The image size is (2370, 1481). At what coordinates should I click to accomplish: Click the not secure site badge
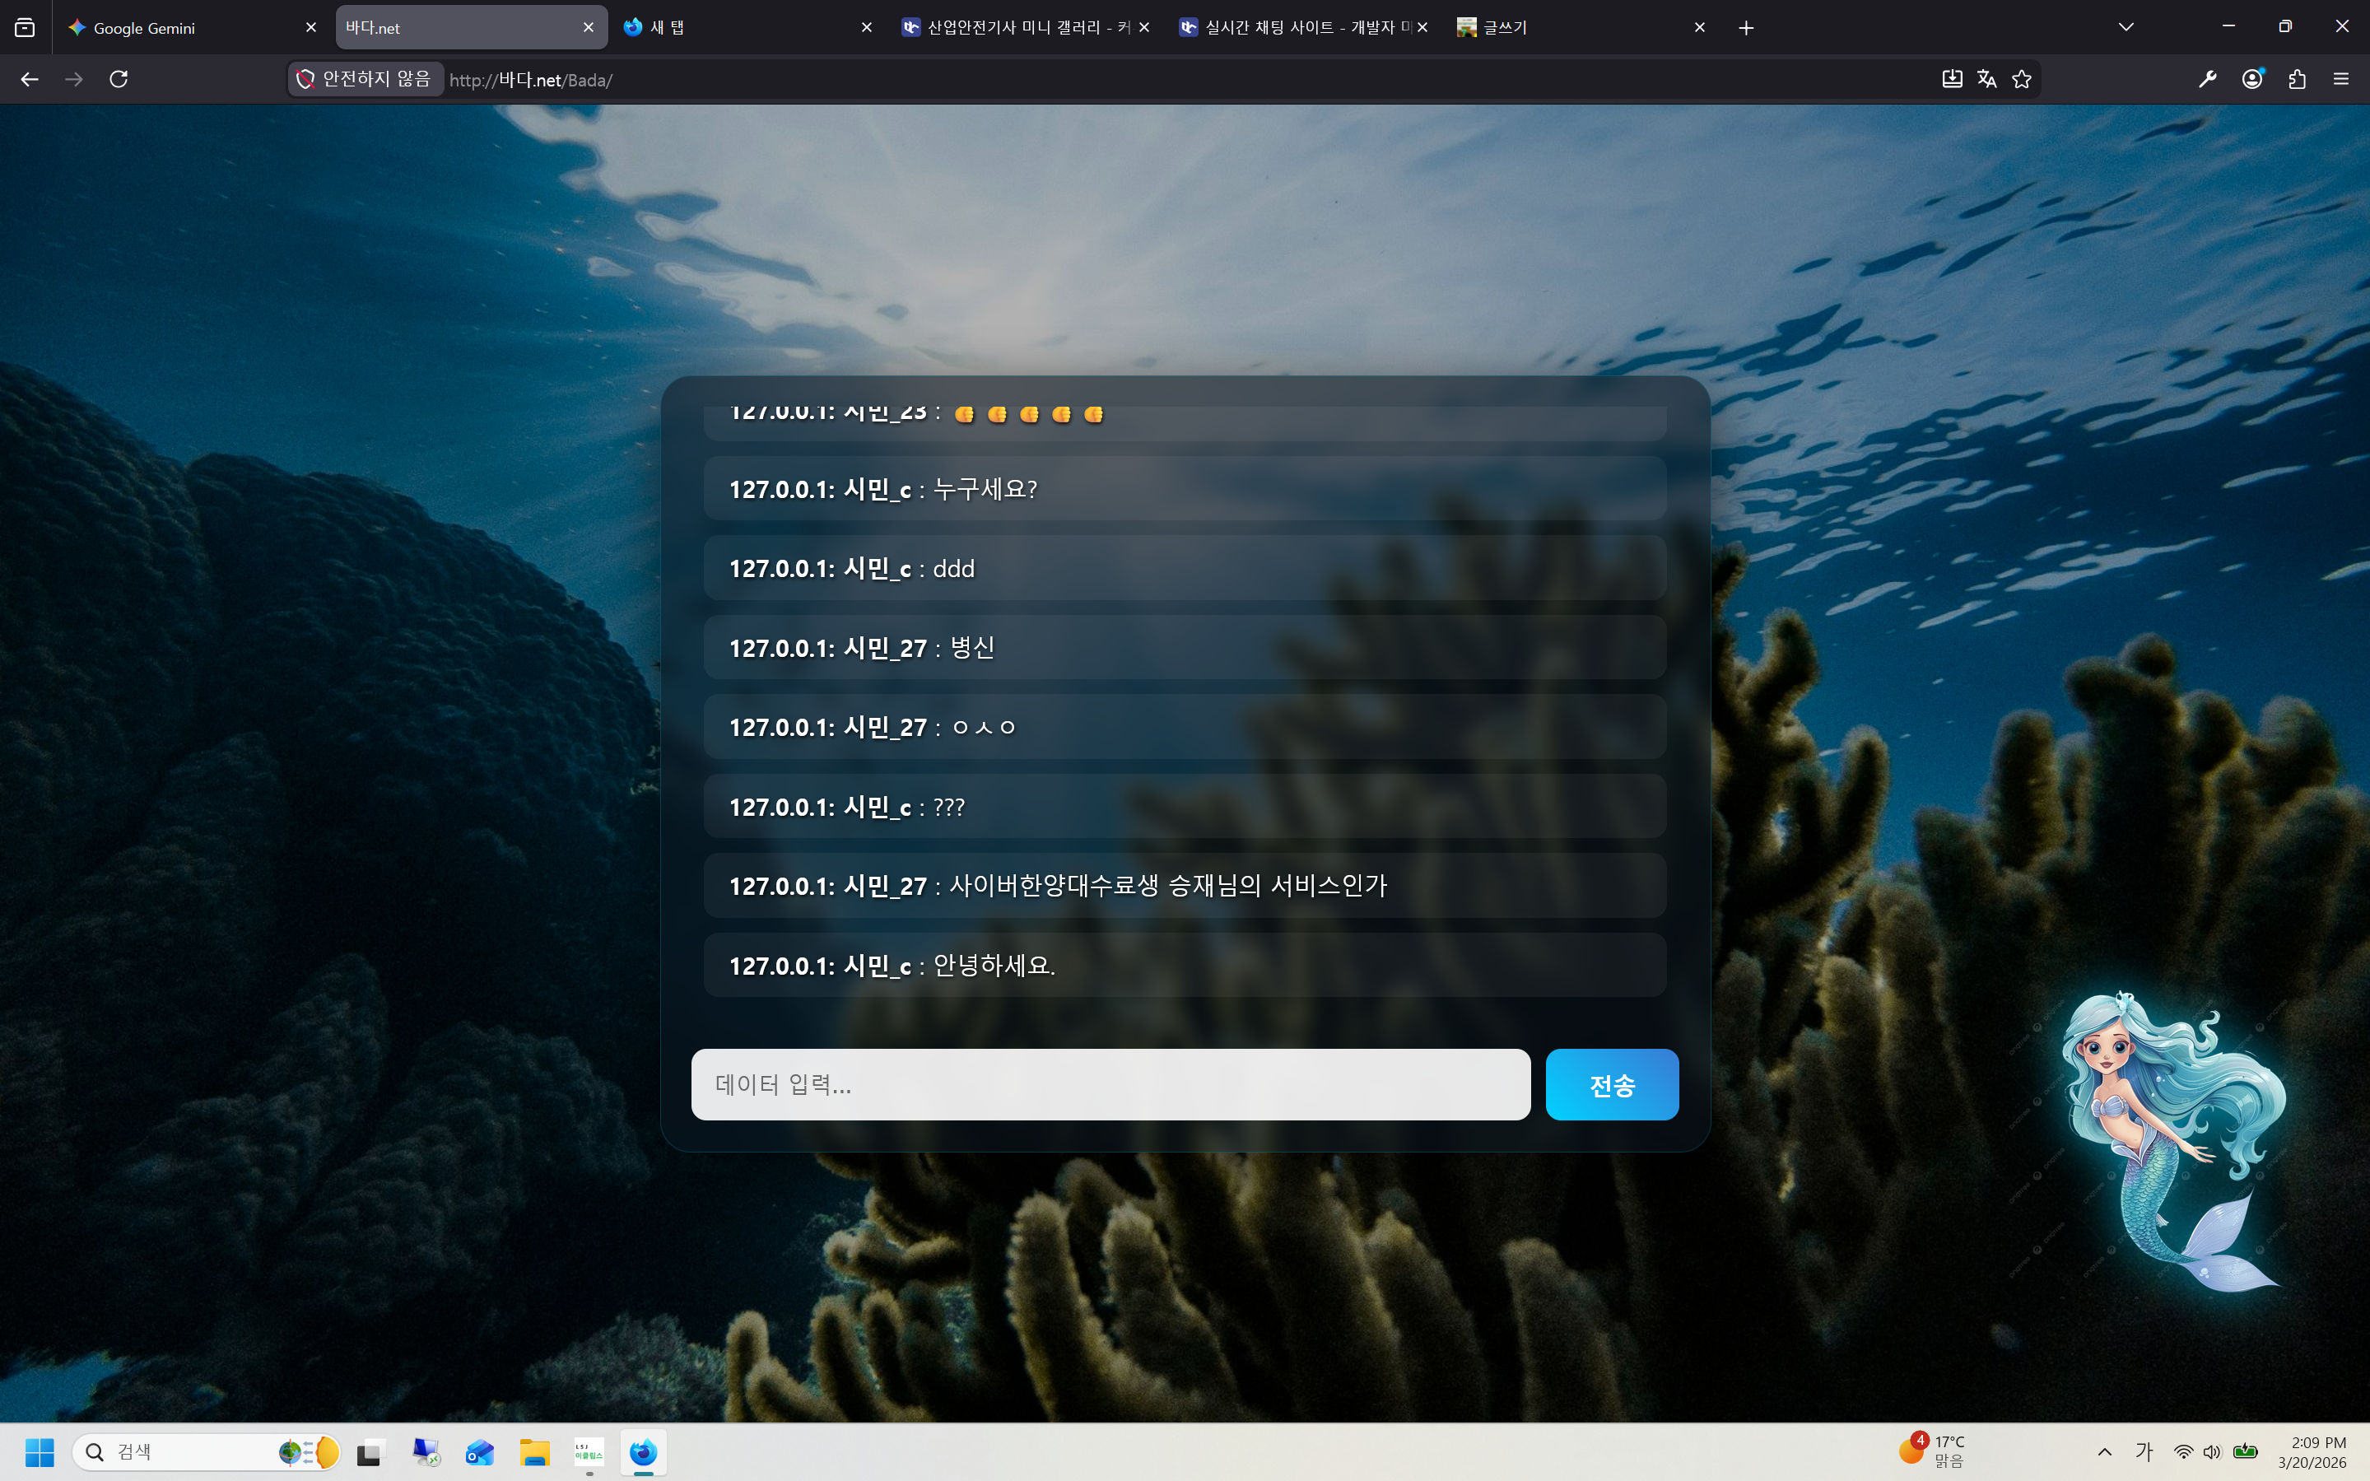coord(366,79)
